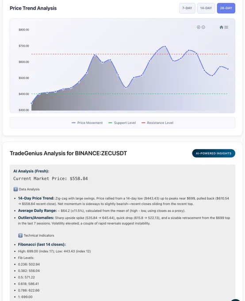Screen dimensions: 245x301
Task: Switch to the 7-DAY range
Action: [187, 8]
